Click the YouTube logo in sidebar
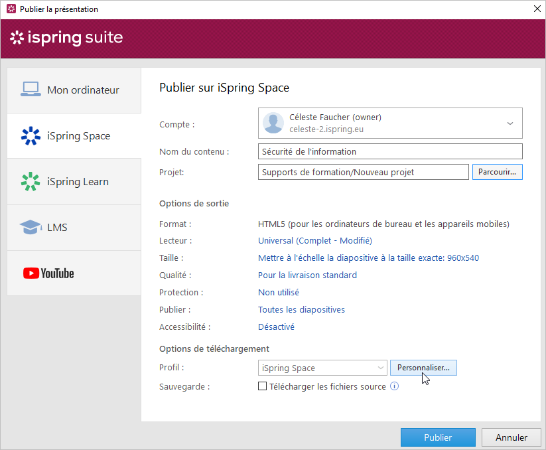 point(48,273)
